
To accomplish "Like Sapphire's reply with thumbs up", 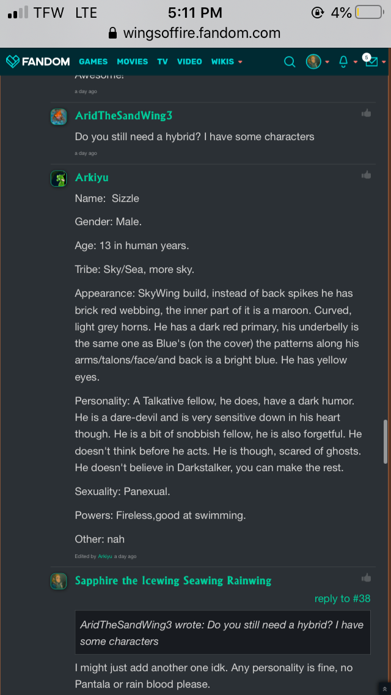I will click(x=367, y=578).
